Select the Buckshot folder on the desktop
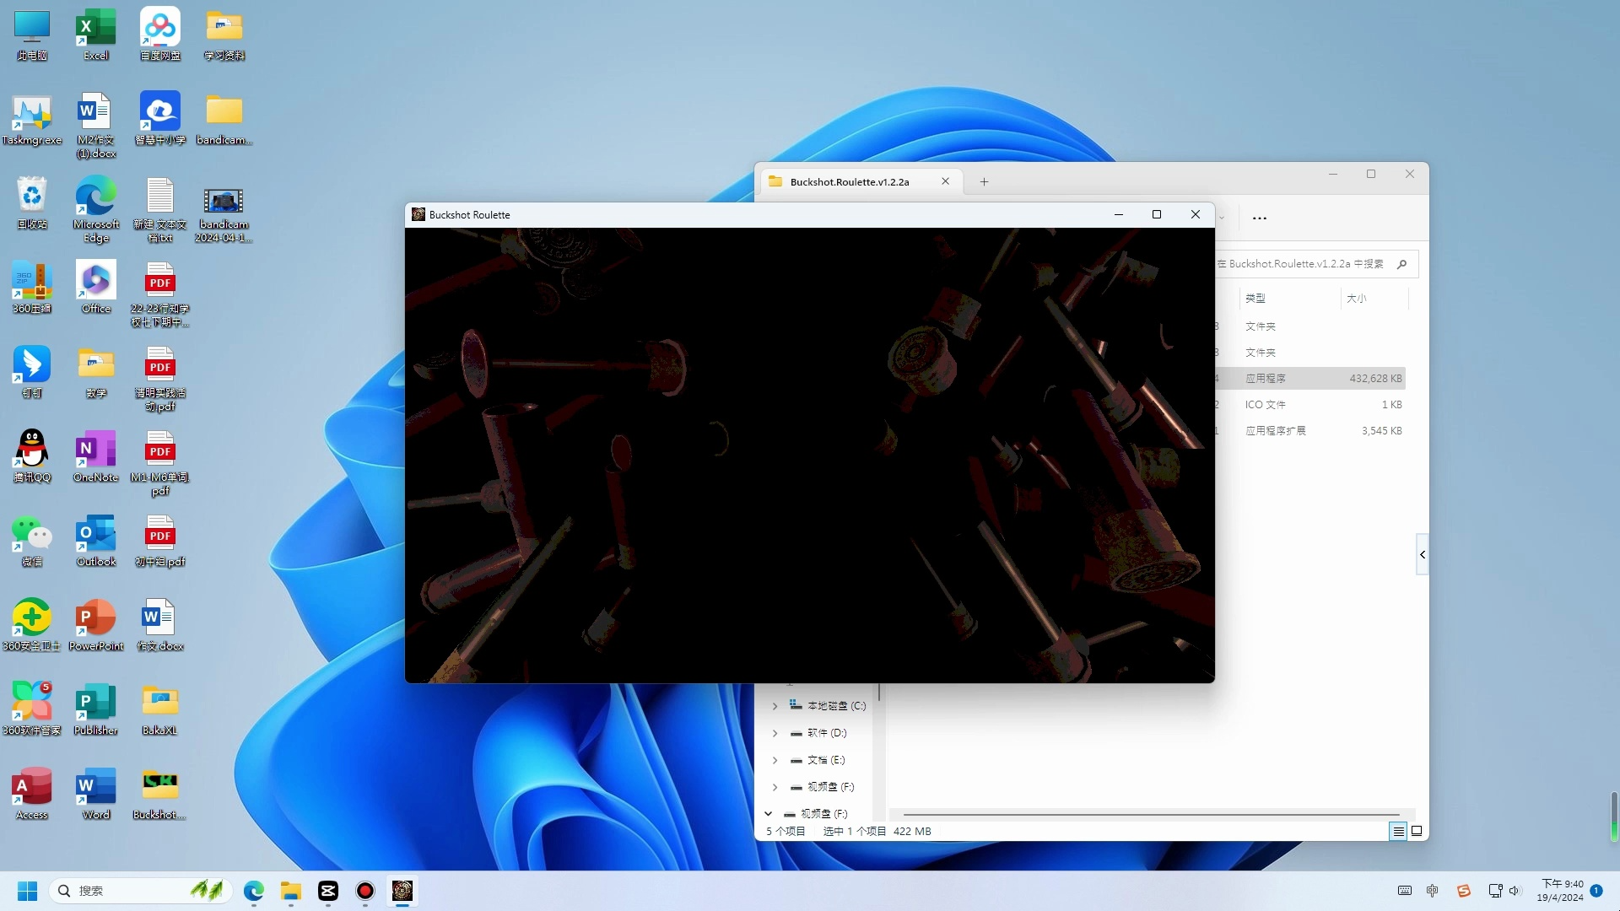Screen dimensions: 1620x911 (160, 794)
